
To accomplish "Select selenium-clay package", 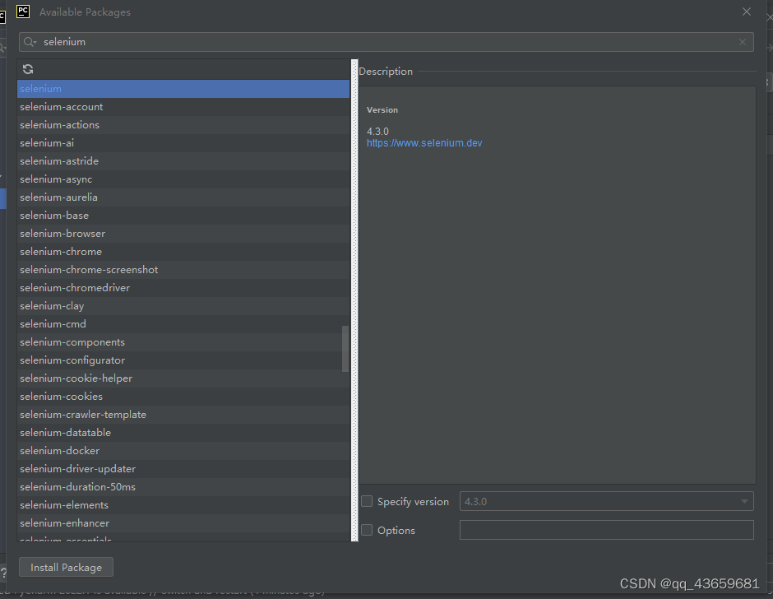I will click(x=183, y=306).
